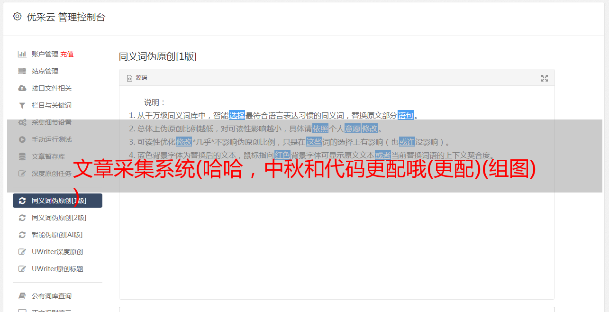The height and width of the screenshot is (312, 609).
Task: Switch the editor to 源码 view
Action: tap(137, 78)
